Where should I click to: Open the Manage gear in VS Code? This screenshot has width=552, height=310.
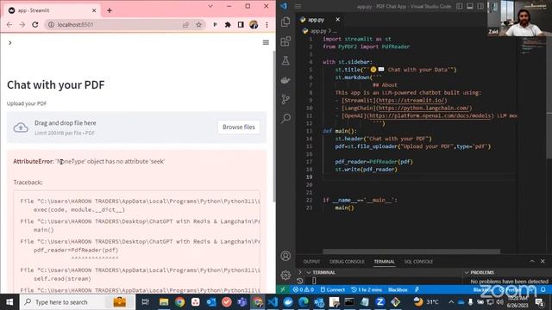[x=285, y=276]
